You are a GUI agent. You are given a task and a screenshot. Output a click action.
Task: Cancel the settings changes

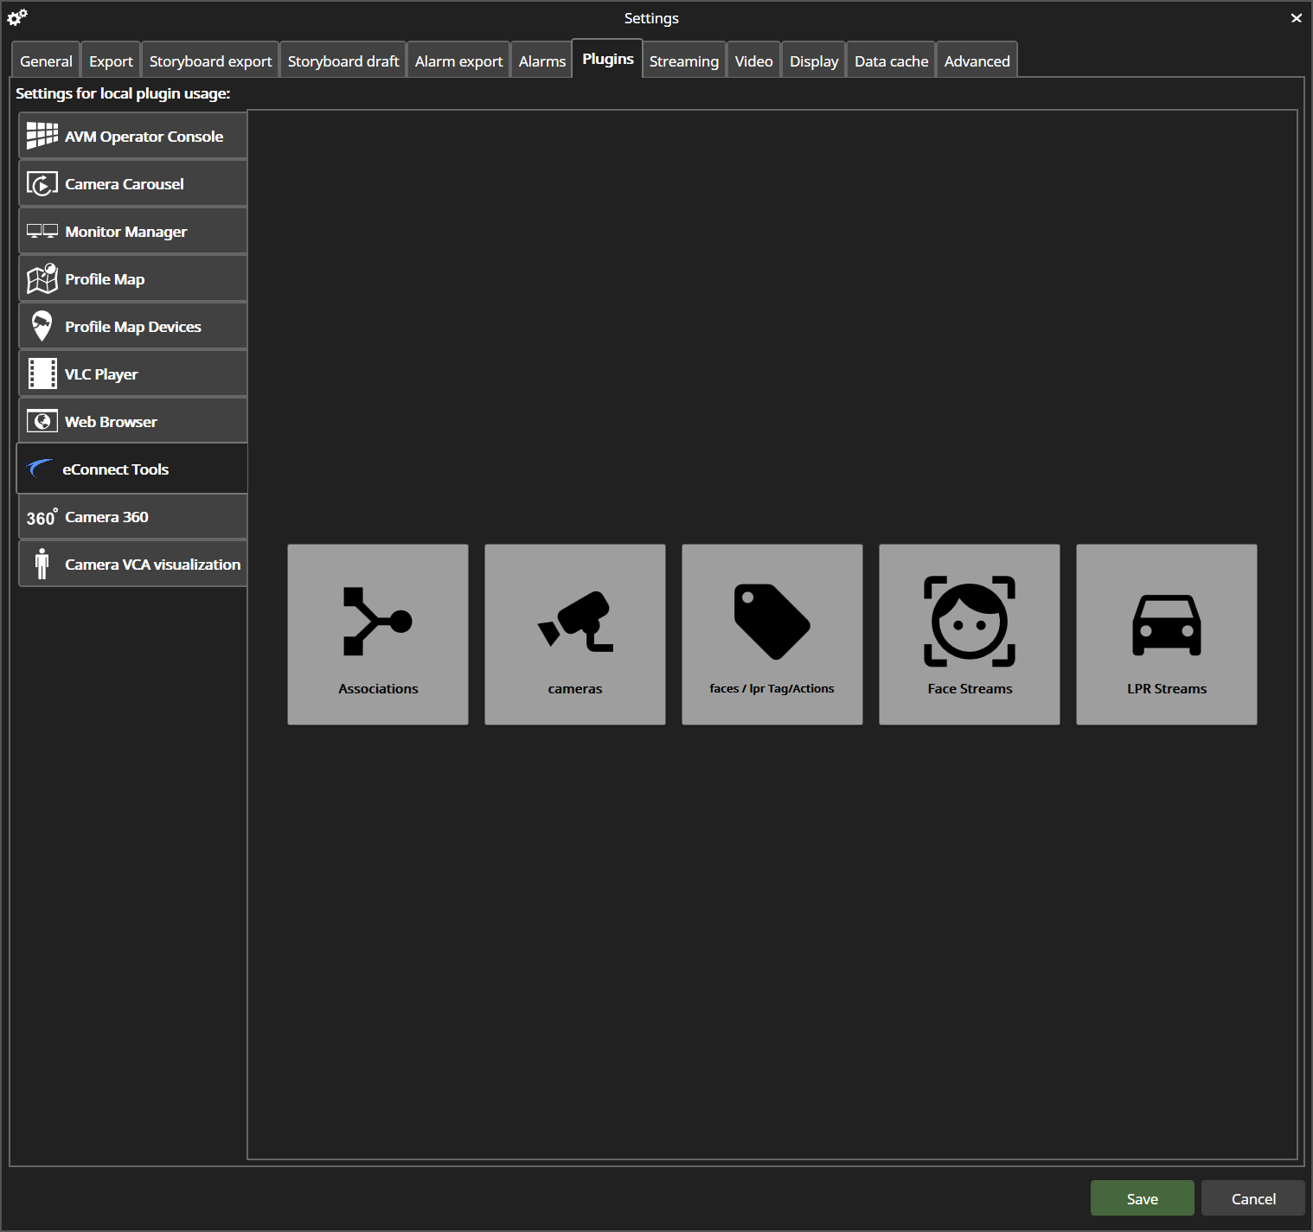[x=1252, y=1198]
